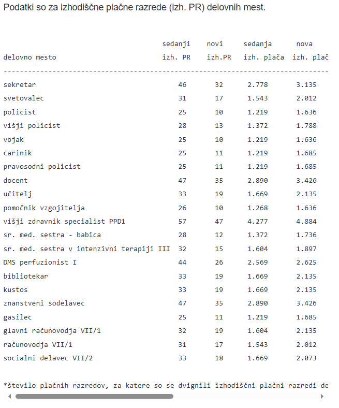Screen dimensions: 339x408
Task: Click the 'policist' row name
Action: pos(20,112)
